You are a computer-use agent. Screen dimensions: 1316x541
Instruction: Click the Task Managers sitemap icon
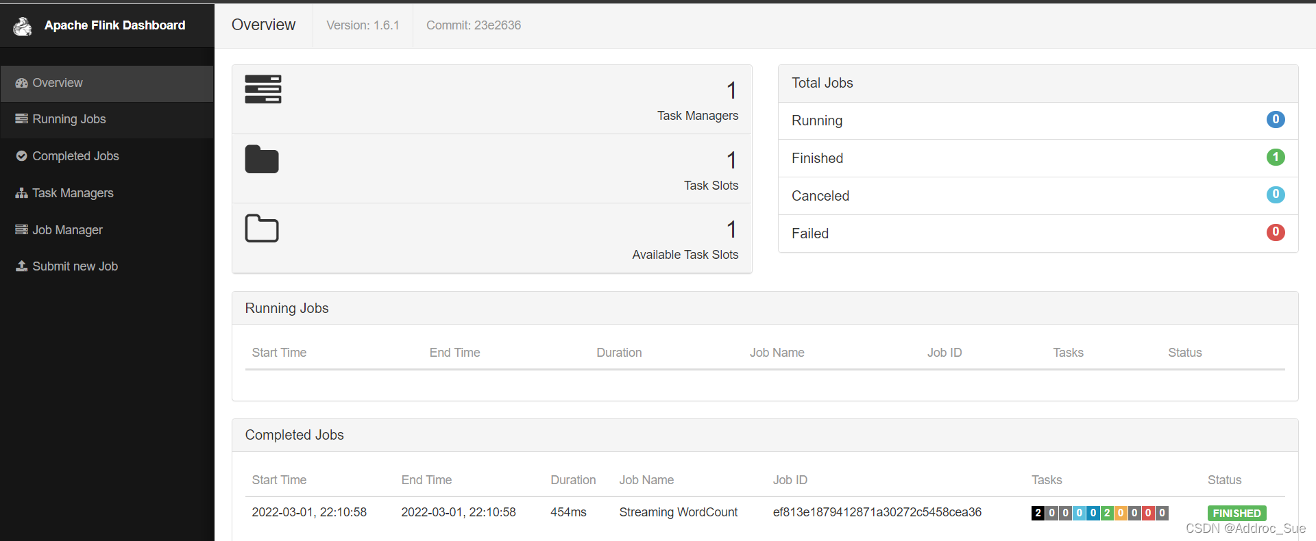coord(21,193)
